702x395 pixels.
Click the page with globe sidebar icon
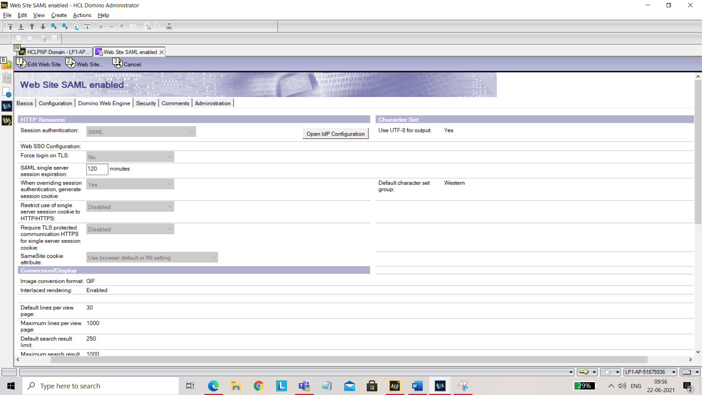click(x=7, y=92)
